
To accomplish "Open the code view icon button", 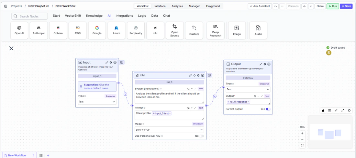I will (x=304, y=6).
